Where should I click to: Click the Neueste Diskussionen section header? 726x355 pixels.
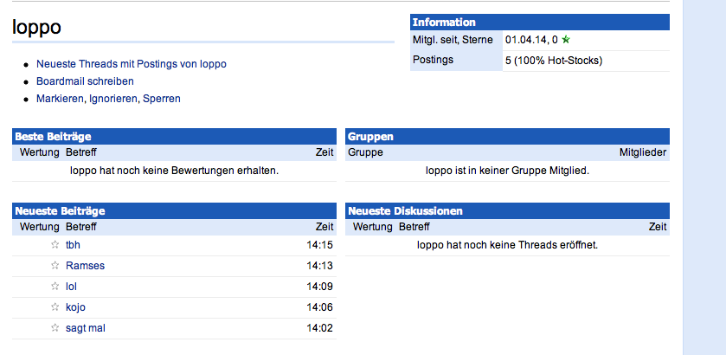[405, 210]
